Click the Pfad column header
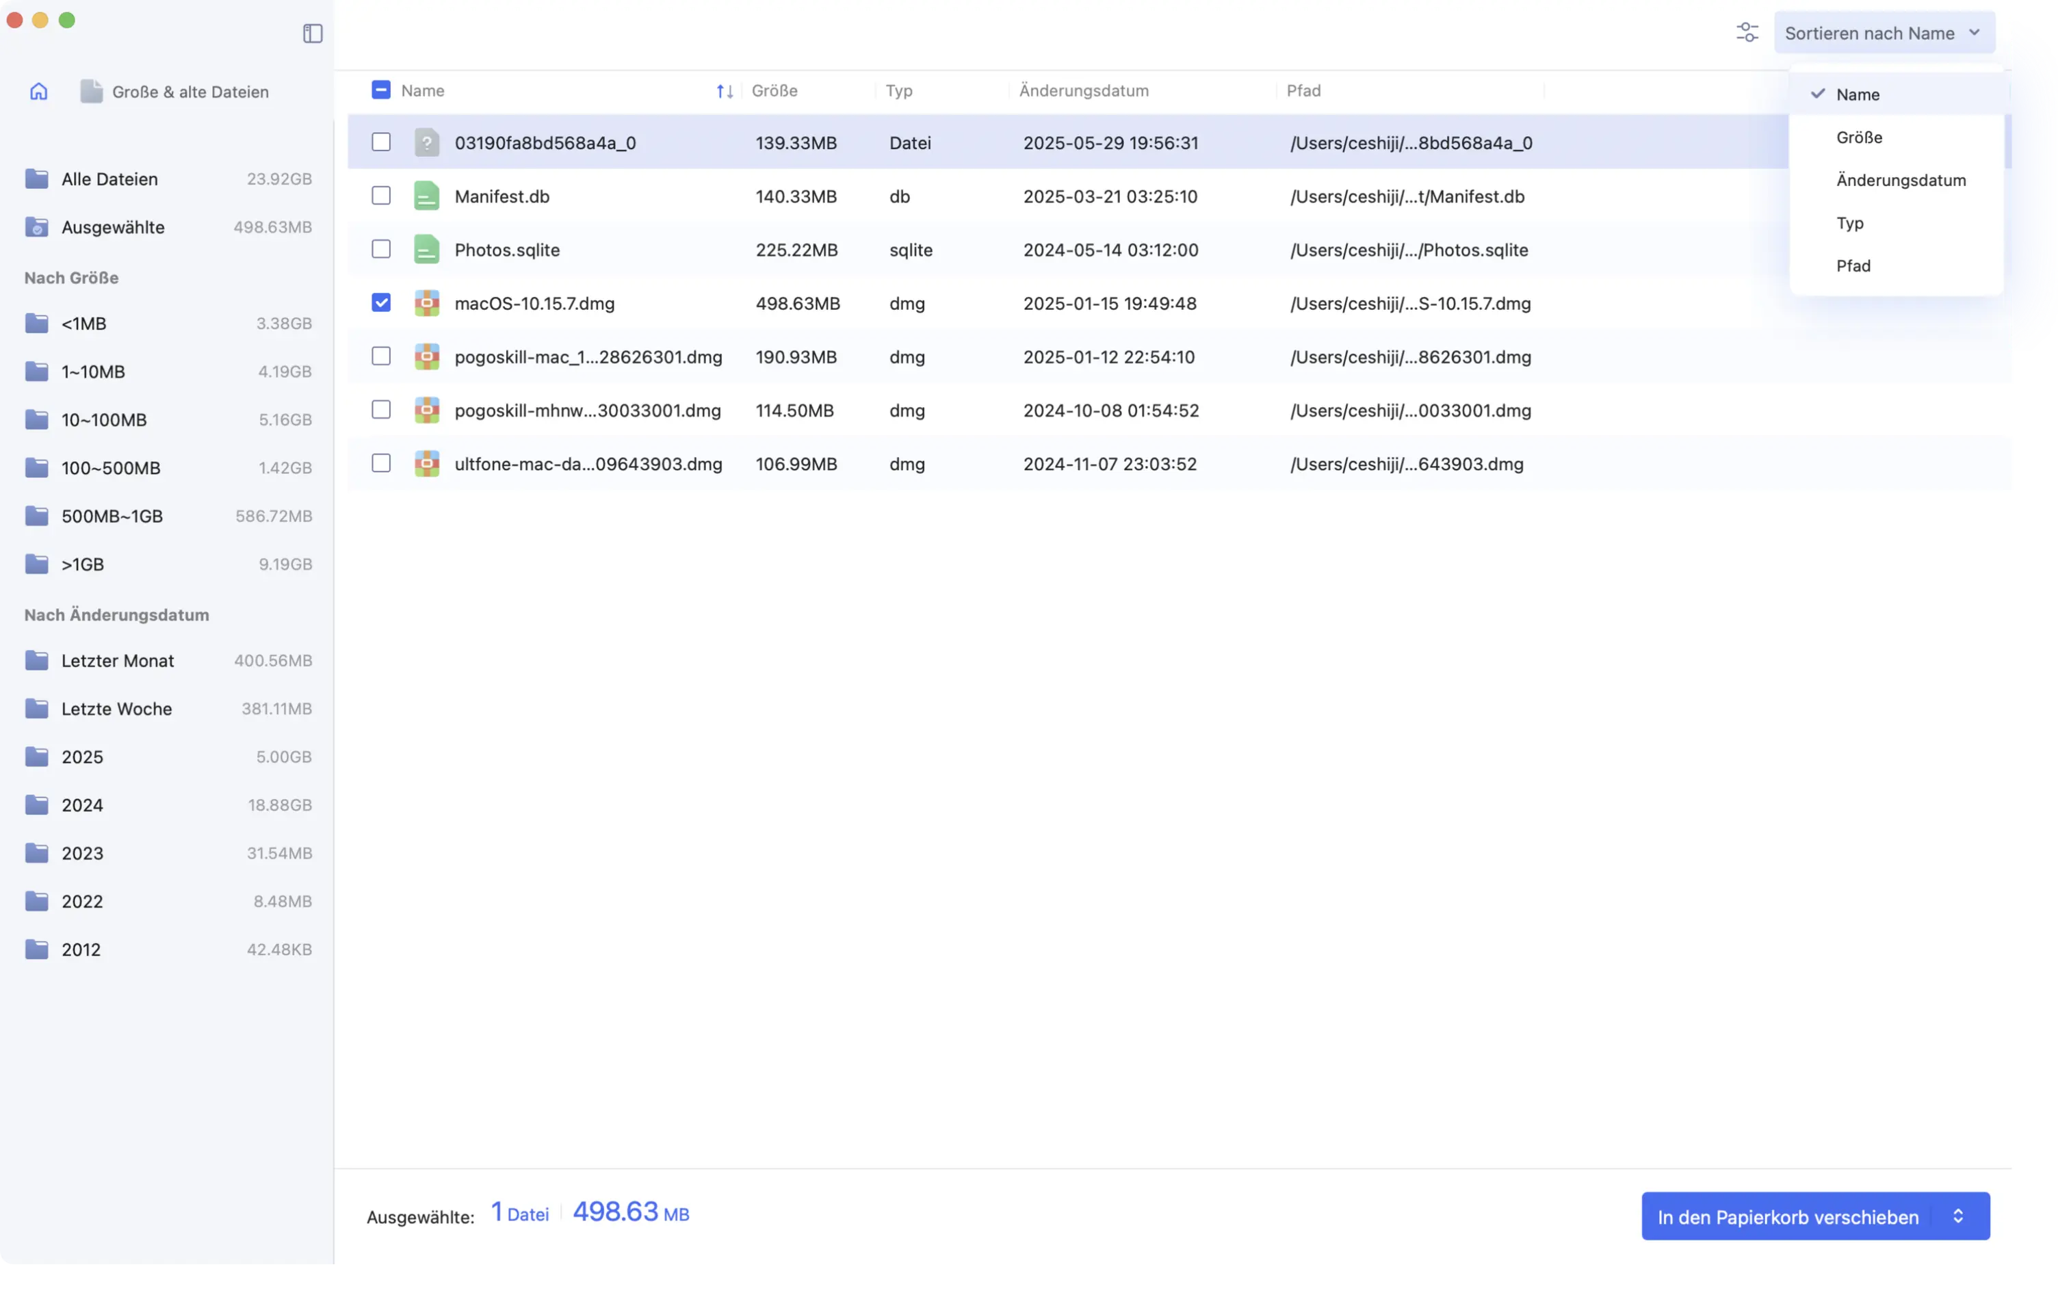The width and height of the screenshot is (2058, 1293). click(x=1303, y=90)
